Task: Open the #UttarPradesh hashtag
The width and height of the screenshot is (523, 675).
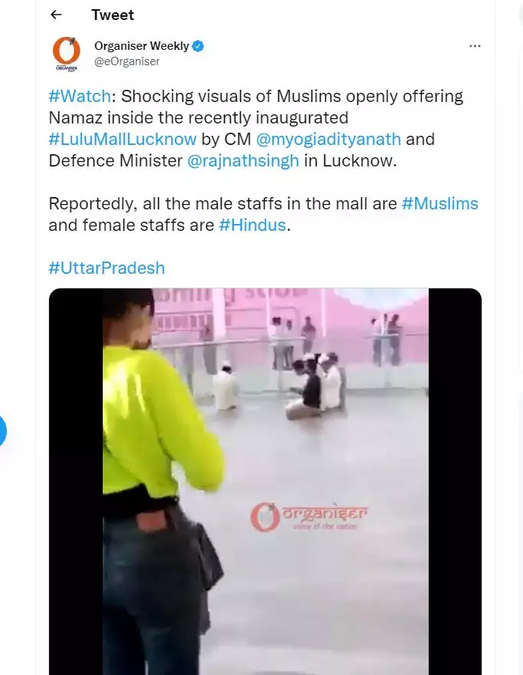Action: [107, 268]
